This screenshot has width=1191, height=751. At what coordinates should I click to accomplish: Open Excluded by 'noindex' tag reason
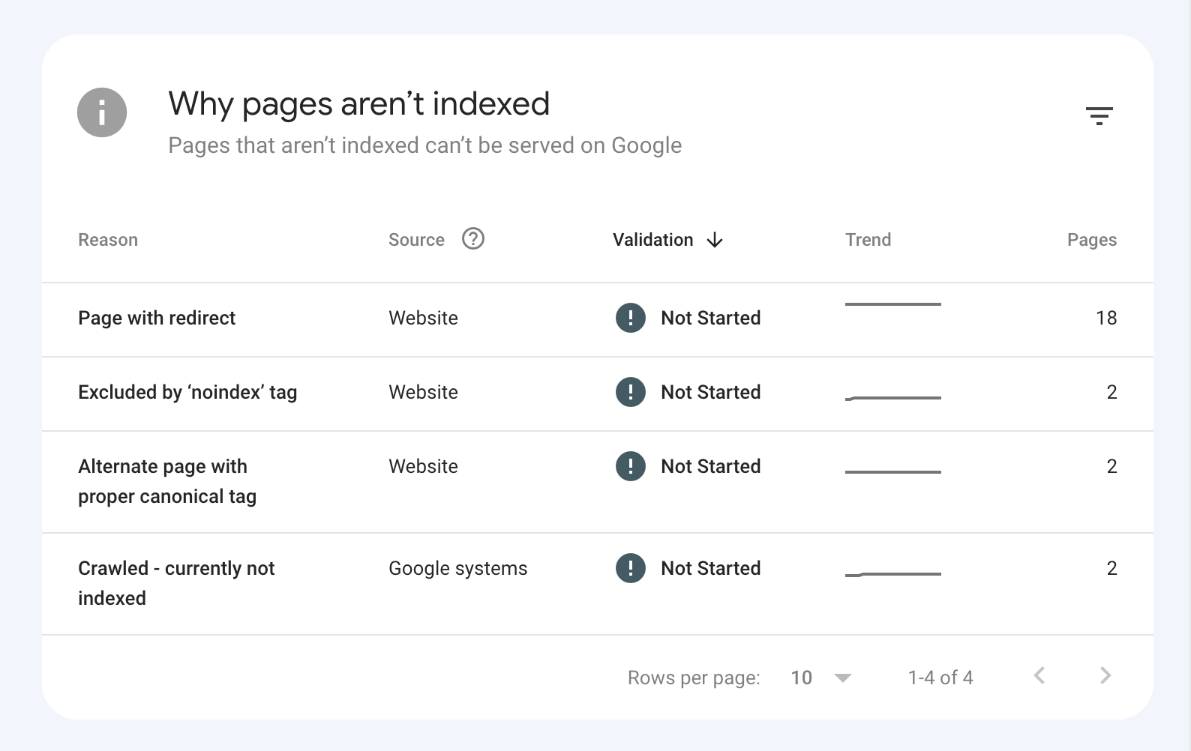click(187, 392)
